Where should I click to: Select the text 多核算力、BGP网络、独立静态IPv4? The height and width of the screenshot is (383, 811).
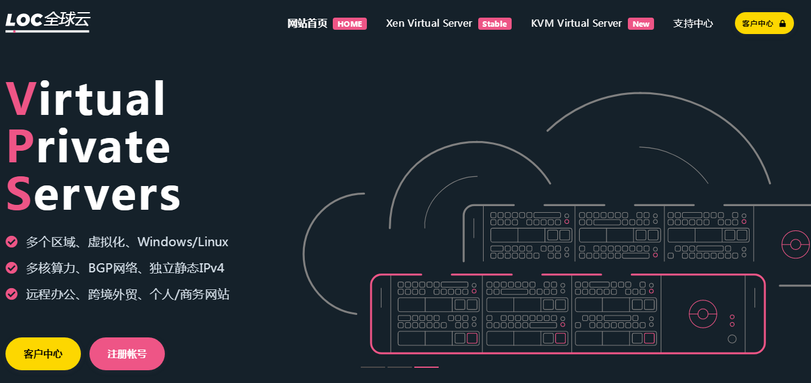pyautogui.click(x=125, y=268)
